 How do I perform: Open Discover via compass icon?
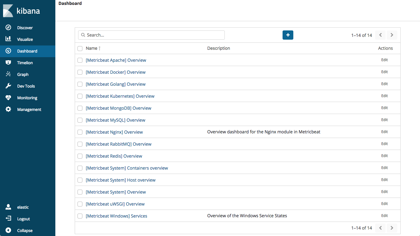(9, 28)
